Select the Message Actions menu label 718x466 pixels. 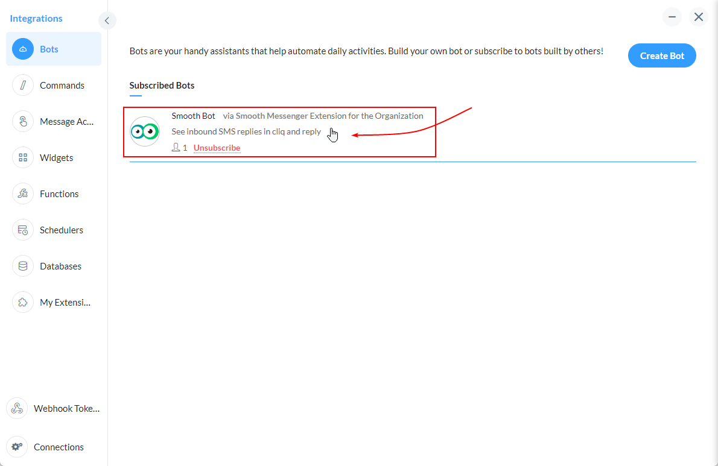[66, 121]
